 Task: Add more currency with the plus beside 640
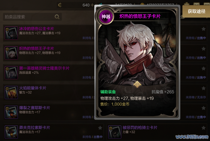pos(92,5)
